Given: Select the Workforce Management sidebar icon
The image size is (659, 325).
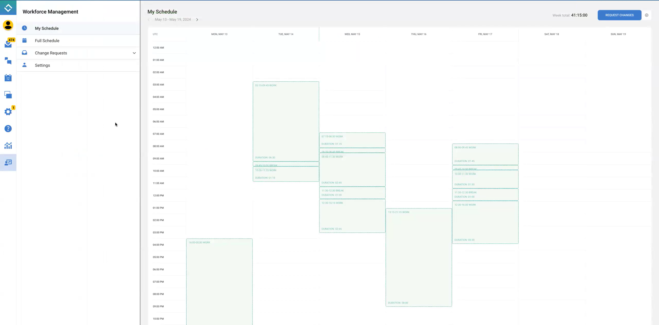Looking at the screenshot, I should (8, 162).
